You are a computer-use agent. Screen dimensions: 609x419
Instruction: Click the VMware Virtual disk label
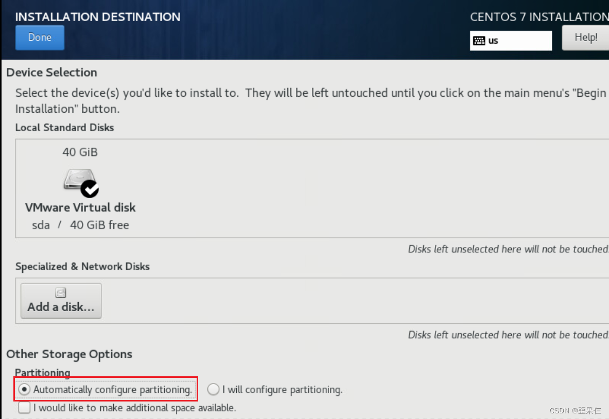tap(80, 207)
